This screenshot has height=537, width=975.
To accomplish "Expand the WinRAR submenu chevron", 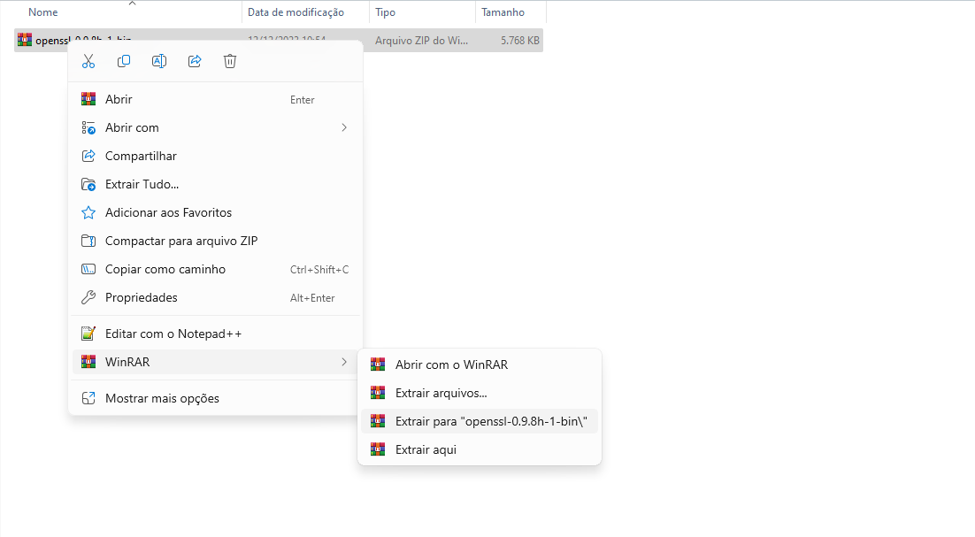I will (x=344, y=362).
